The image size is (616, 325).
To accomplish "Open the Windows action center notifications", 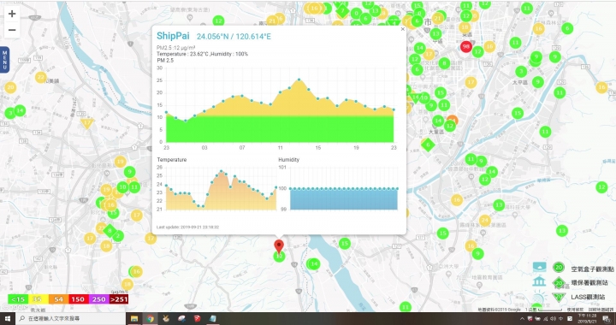I will [607, 319].
